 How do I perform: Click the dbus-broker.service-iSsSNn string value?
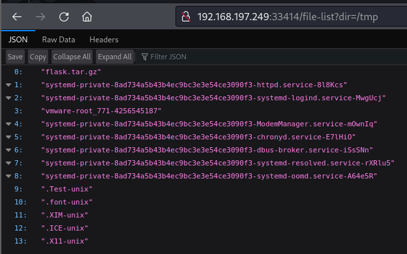point(207,150)
